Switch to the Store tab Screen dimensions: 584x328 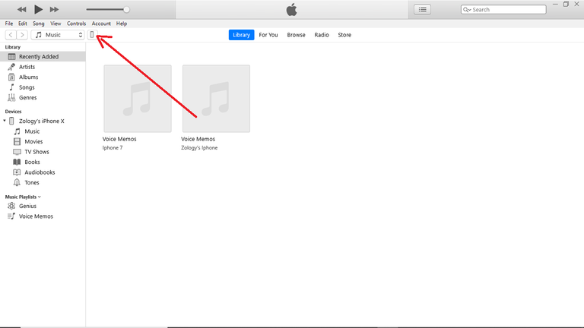click(x=344, y=35)
